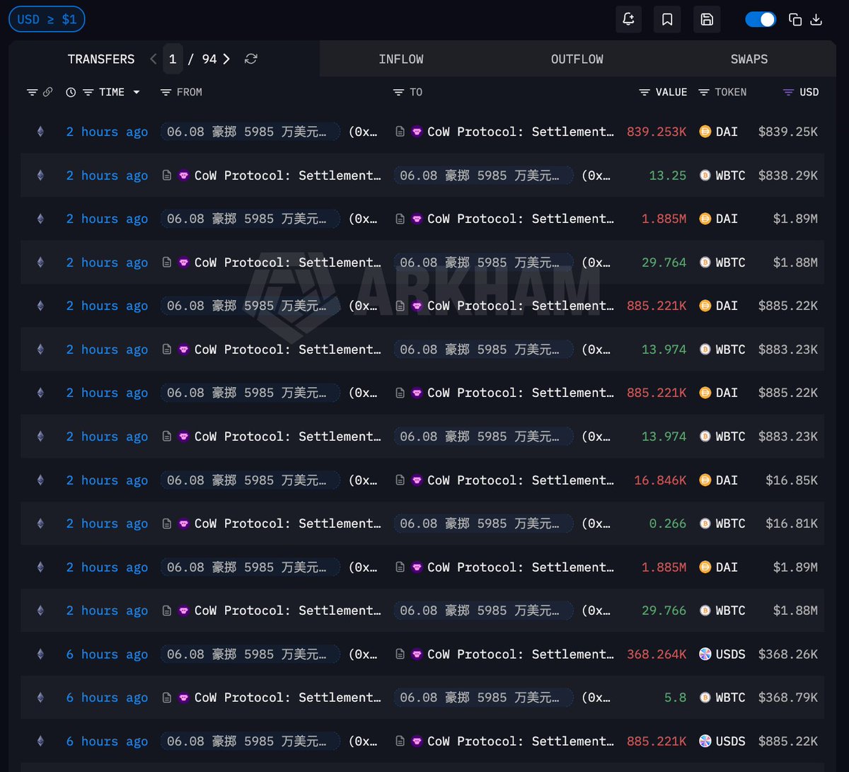This screenshot has width=849, height=772.
Task: Switch to the SWAPS tab
Action: pyautogui.click(x=749, y=59)
